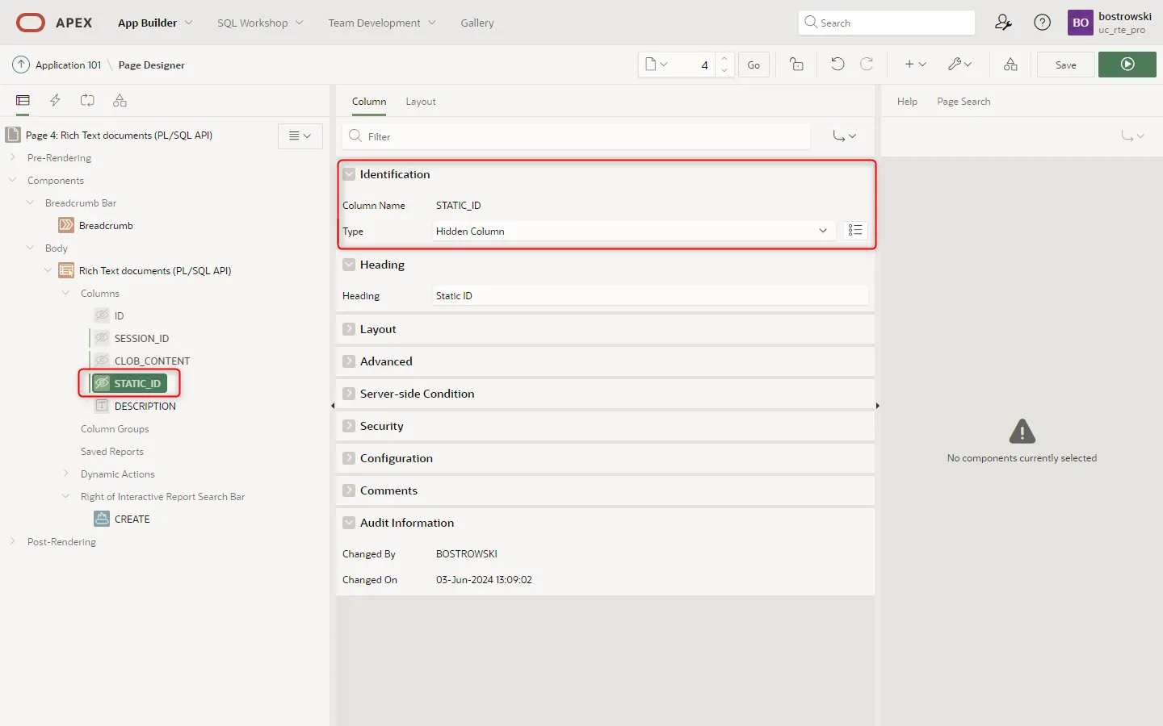Open the SQL Workshop menu
The width and height of the screenshot is (1163, 726).
(x=259, y=23)
